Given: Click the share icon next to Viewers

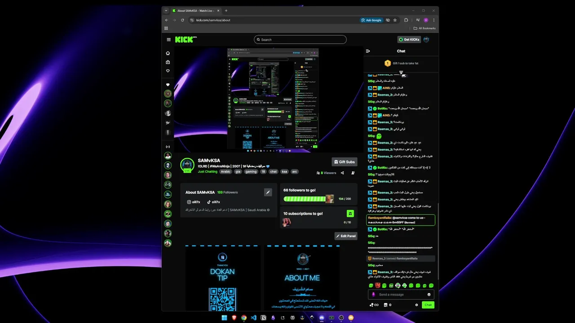Looking at the screenshot, I should [x=342, y=173].
